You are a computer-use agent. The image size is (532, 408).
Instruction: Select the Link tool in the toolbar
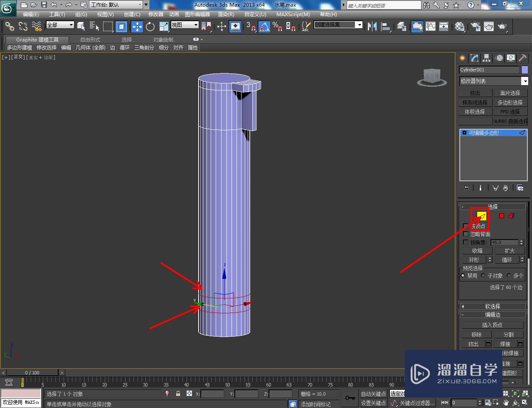pyautogui.click(x=10, y=27)
